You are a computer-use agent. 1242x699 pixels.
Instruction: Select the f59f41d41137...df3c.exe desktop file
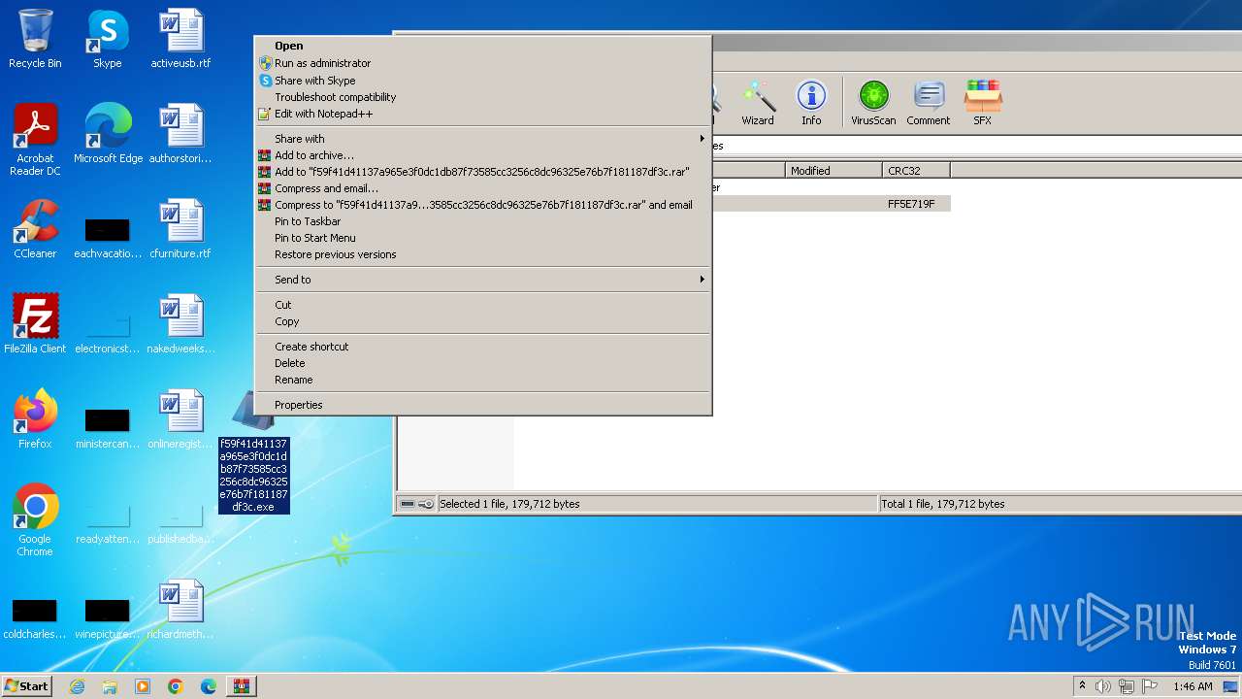tap(253, 474)
